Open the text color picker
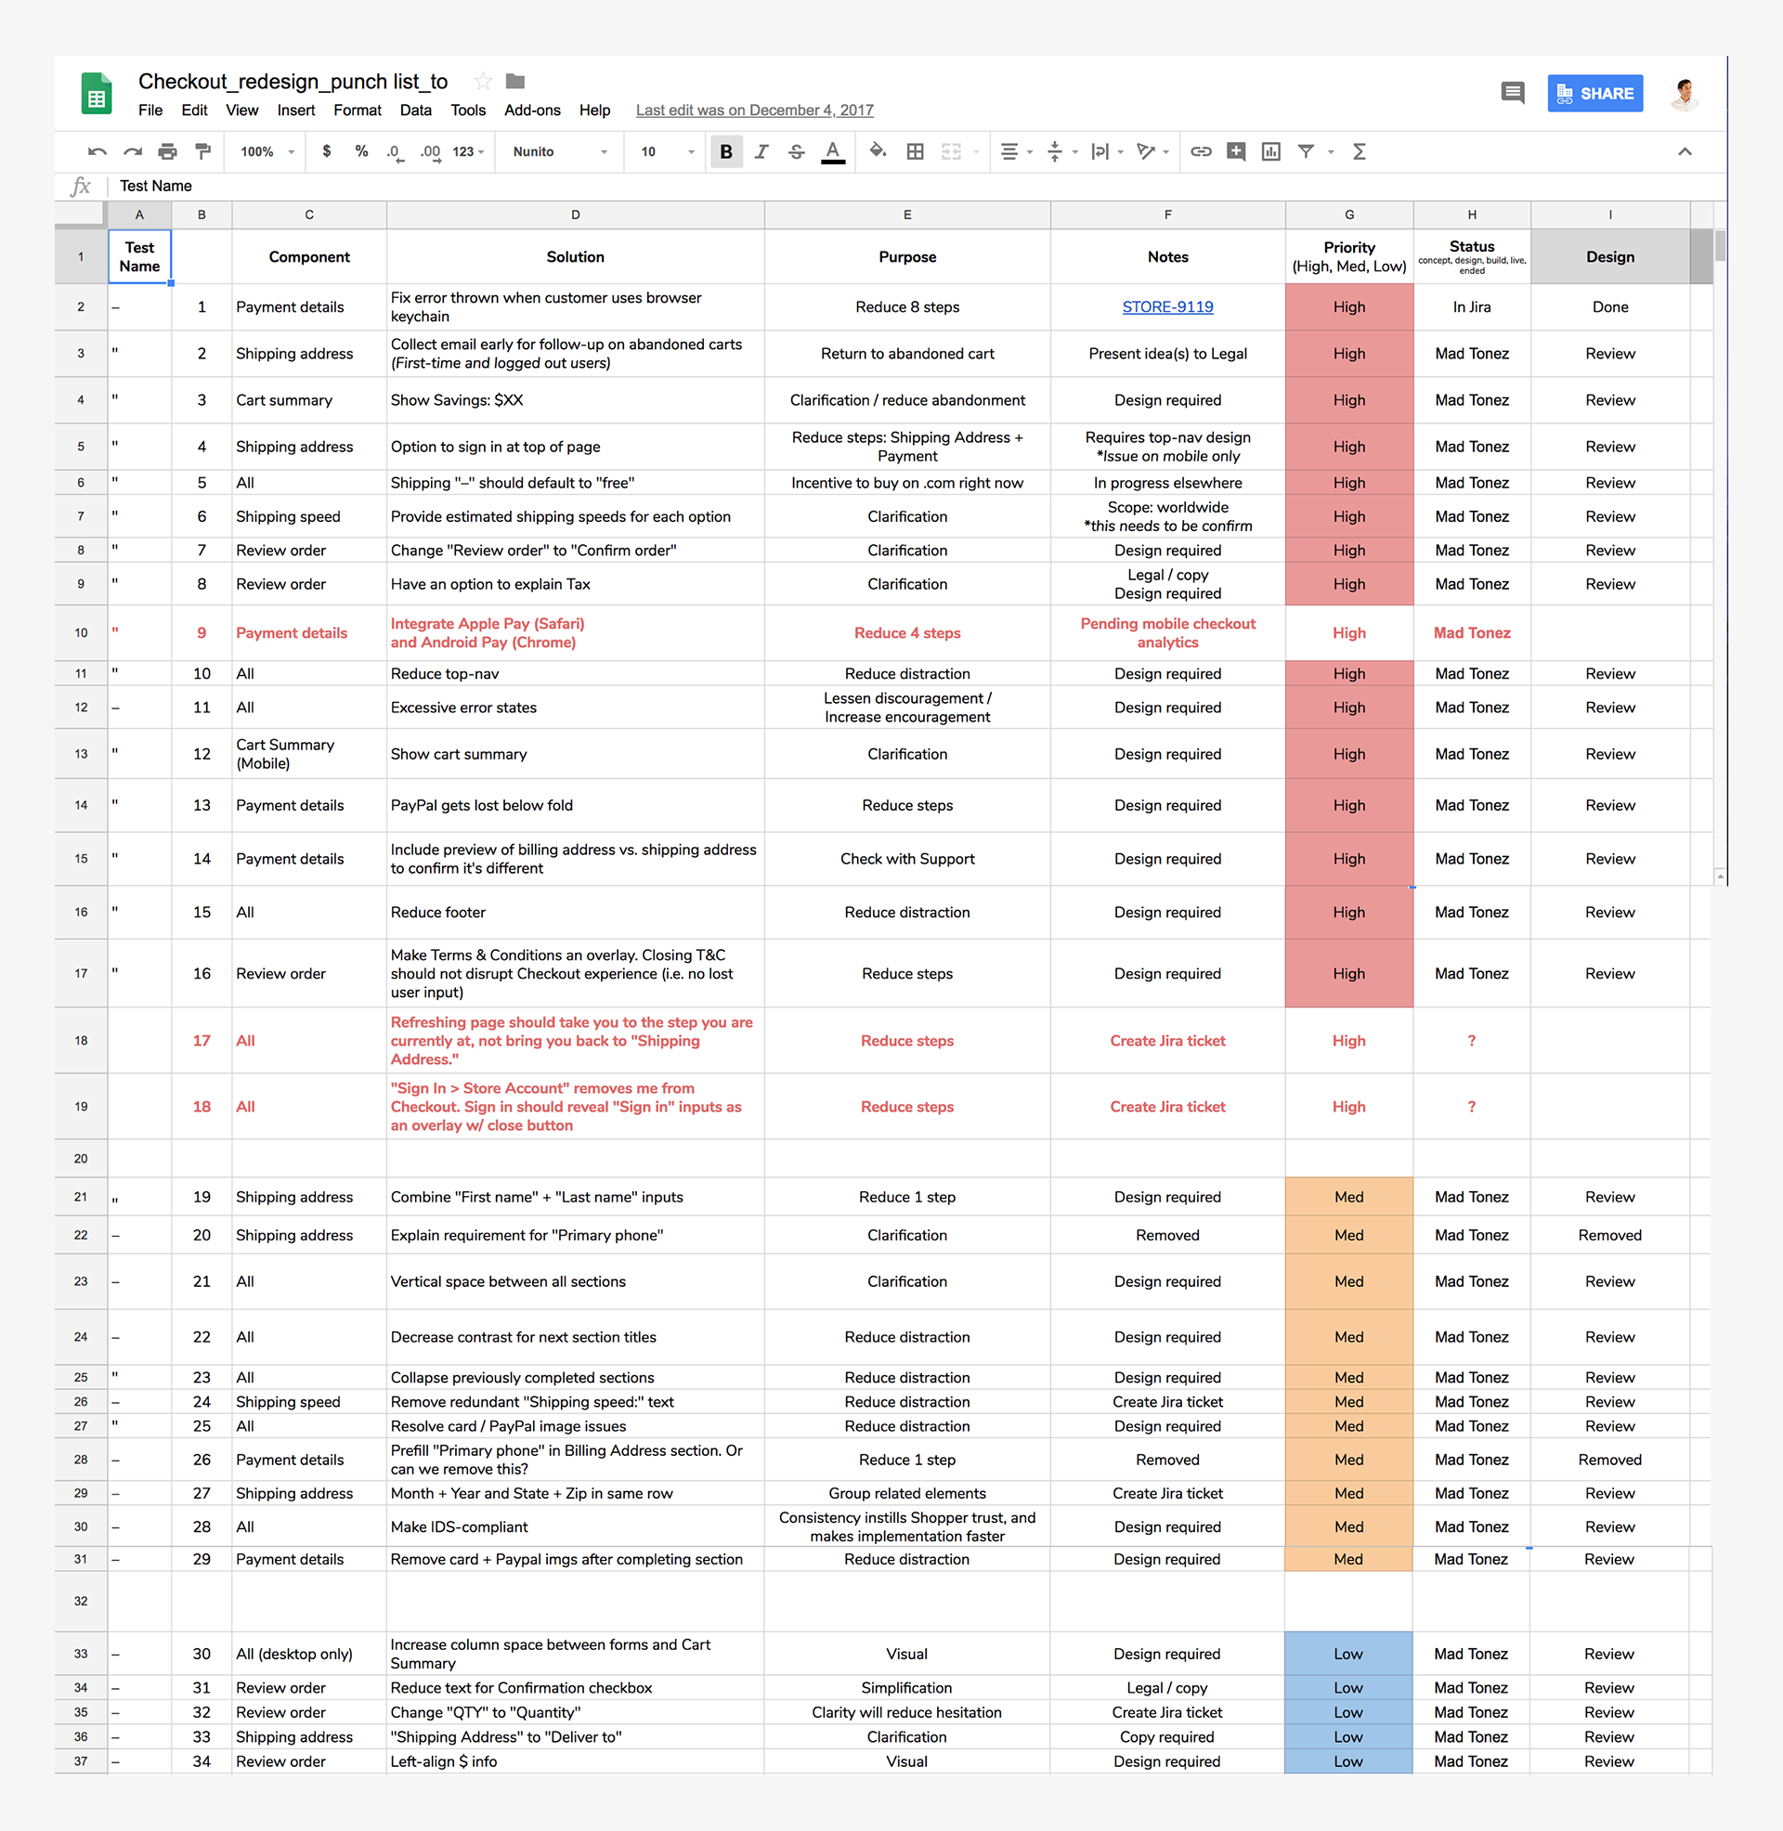This screenshot has height=1831, width=1783. coord(832,151)
